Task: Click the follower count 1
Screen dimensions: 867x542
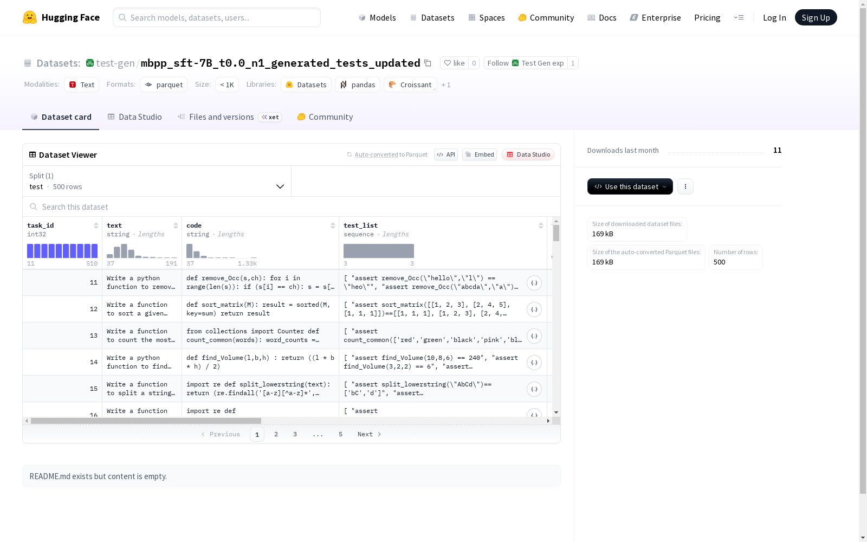Action: coord(573,63)
